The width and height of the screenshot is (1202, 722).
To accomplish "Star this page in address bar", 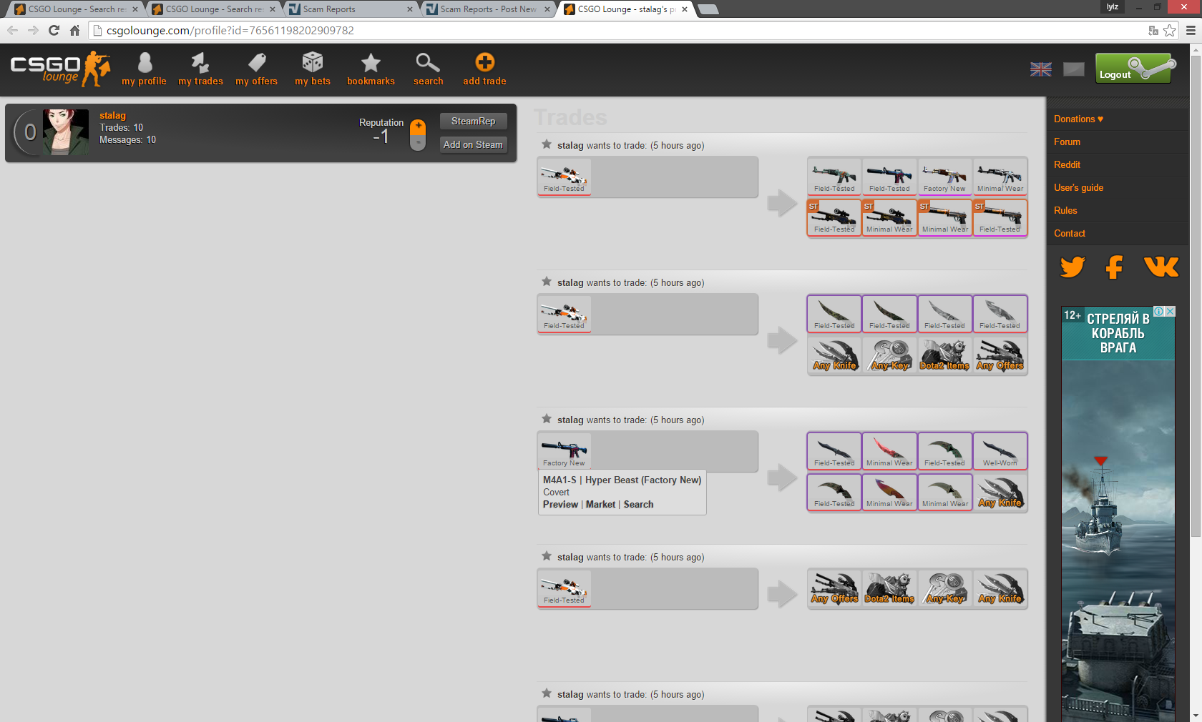I will coord(1169,30).
